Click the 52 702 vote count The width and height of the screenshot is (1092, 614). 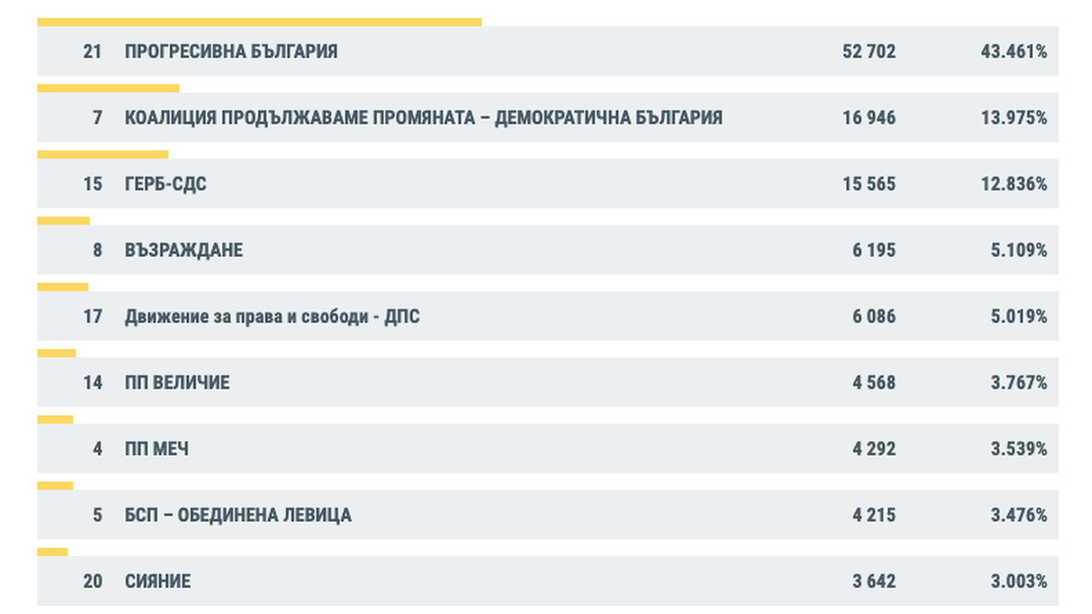(868, 51)
